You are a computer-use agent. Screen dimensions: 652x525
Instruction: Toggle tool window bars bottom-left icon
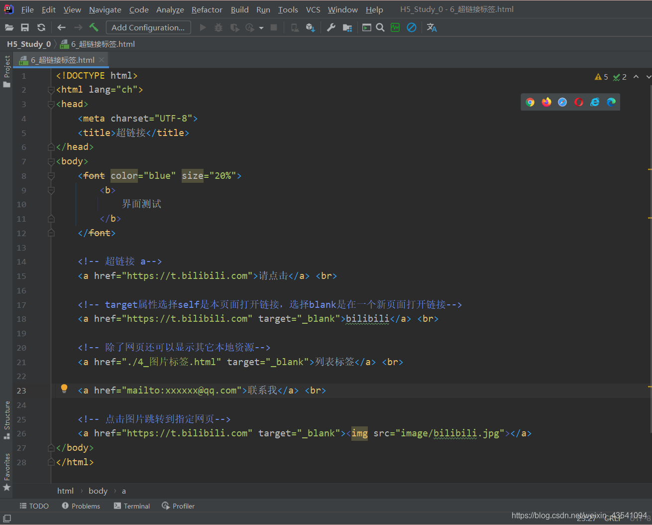pyautogui.click(x=7, y=519)
